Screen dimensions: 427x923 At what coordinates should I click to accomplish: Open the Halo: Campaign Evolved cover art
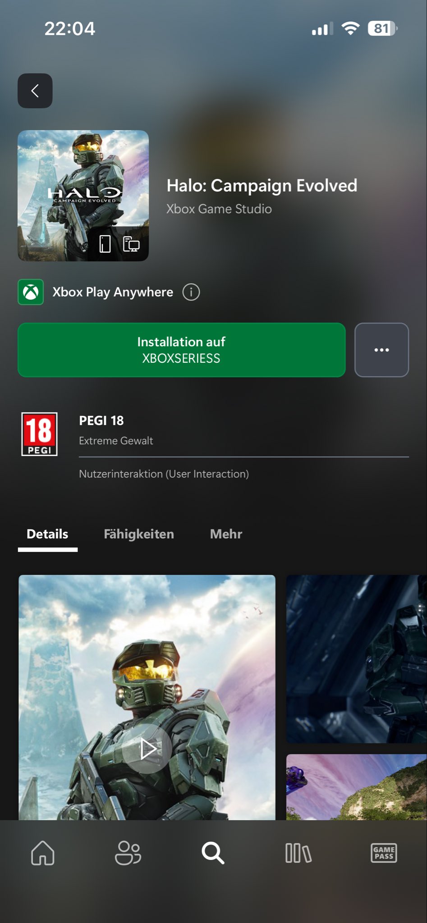[83, 196]
